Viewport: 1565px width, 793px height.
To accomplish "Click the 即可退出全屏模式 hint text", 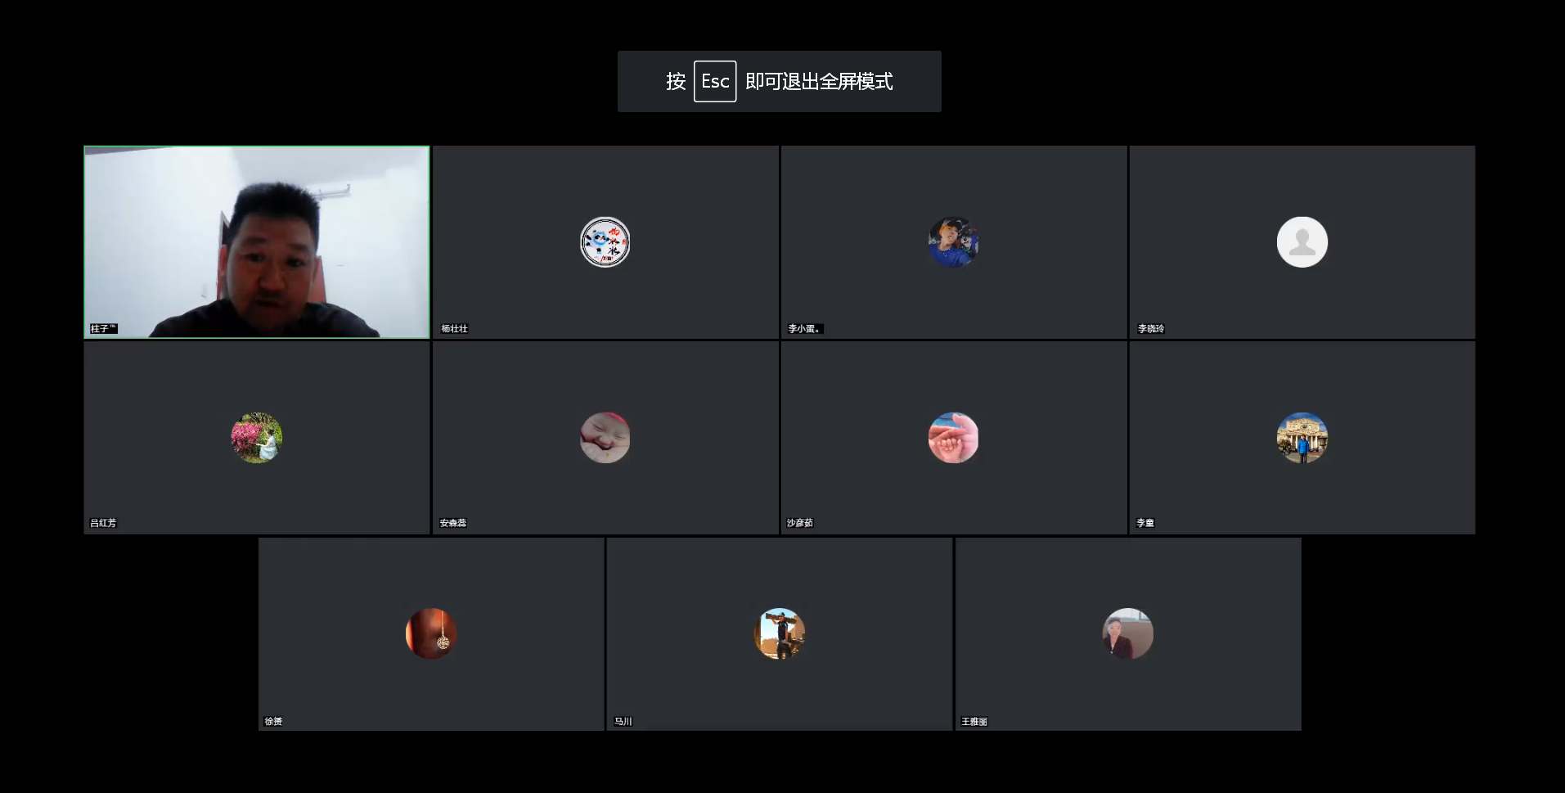I will pos(818,82).
